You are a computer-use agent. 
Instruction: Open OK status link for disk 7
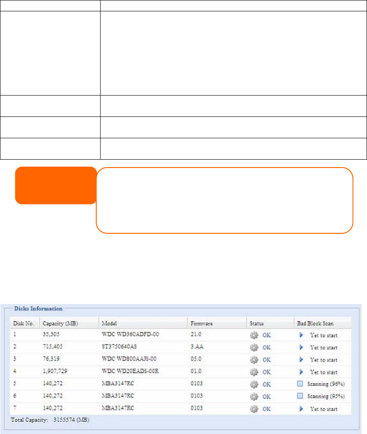click(267, 409)
